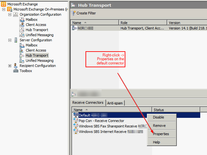Click the Client Access icon under Organization Configuration
Screen dimensions: 207x155
[22, 25]
